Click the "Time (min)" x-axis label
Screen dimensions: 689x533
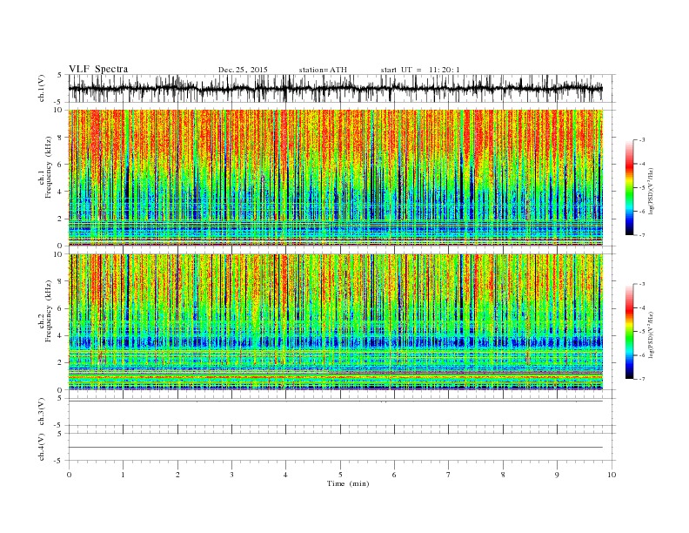coord(348,483)
